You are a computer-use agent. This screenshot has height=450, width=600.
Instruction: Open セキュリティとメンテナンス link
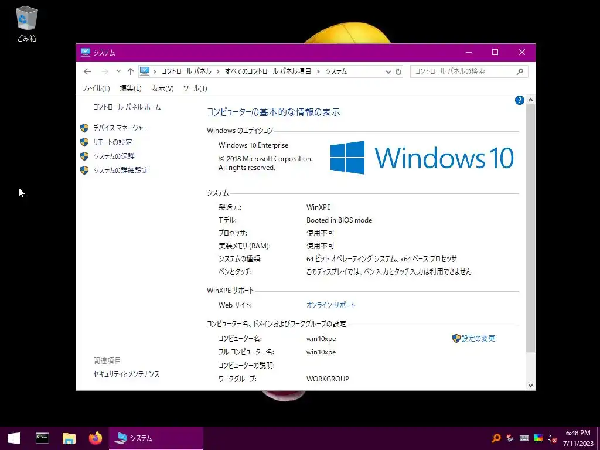point(127,374)
